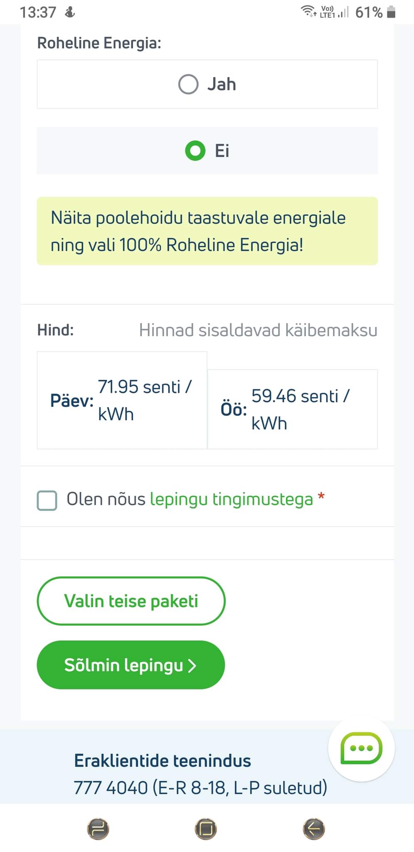Click Valin teise paketi button

click(x=131, y=601)
